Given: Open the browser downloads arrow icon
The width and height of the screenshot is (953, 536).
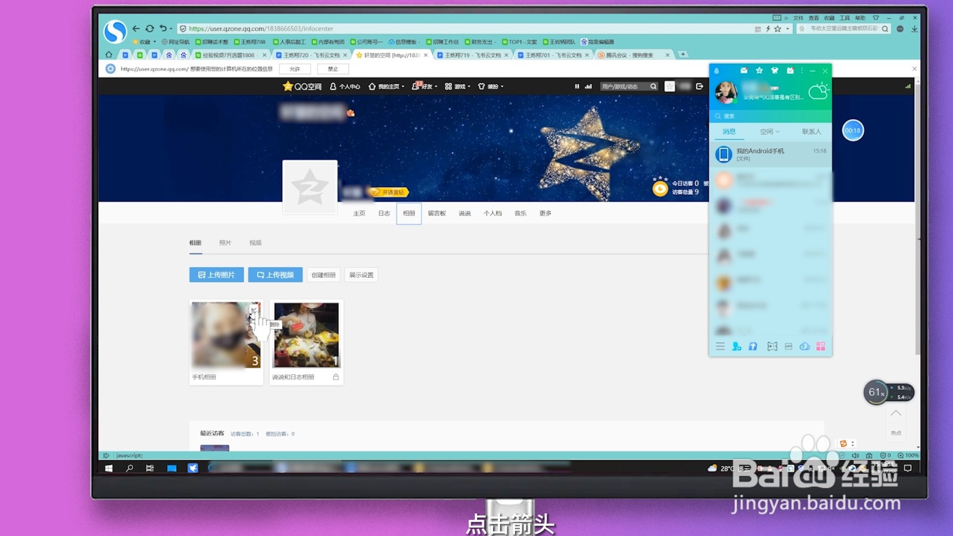Looking at the screenshot, I should 914,29.
